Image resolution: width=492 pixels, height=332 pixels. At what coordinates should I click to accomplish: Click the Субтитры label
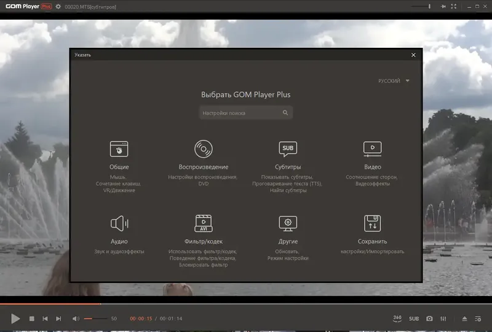pos(288,167)
